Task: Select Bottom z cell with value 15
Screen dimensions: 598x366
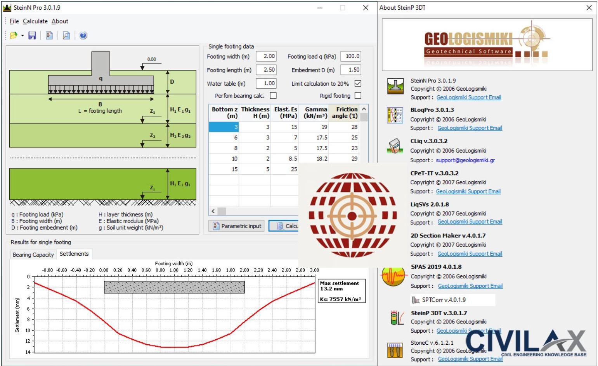Action: [x=224, y=169]
